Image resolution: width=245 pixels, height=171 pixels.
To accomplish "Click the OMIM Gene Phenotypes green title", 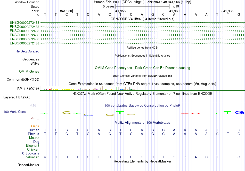I will click(x=143, y=68).
